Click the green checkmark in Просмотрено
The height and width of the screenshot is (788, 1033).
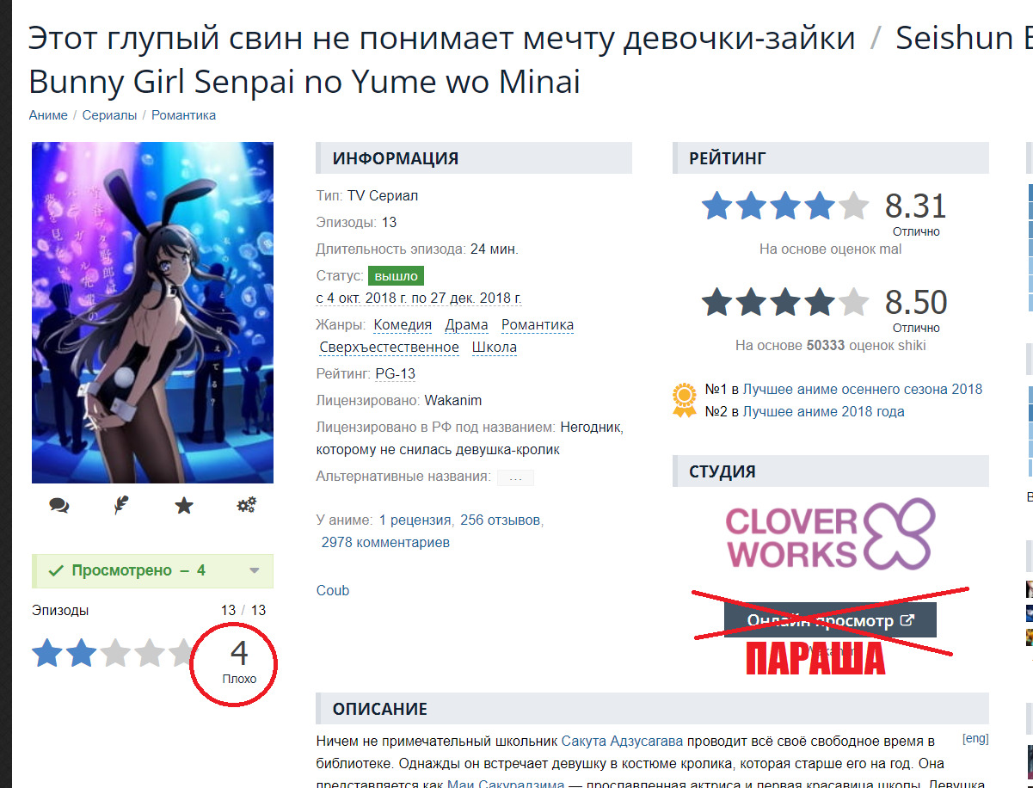[56, 570]
